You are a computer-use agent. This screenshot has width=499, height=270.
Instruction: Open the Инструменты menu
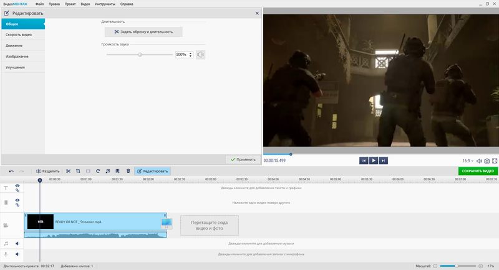tap(105, 4)
